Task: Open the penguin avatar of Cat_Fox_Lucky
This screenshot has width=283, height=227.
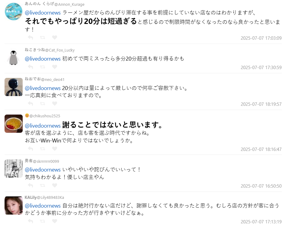Action: (x=14, y=58)
